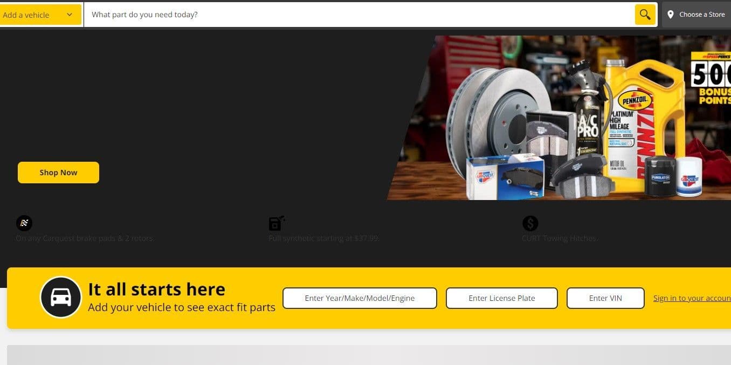Viewport: 731px width, 365px height.
Task: Select 'CURT Towing Hitches.' text
Action: pos(559,238)
